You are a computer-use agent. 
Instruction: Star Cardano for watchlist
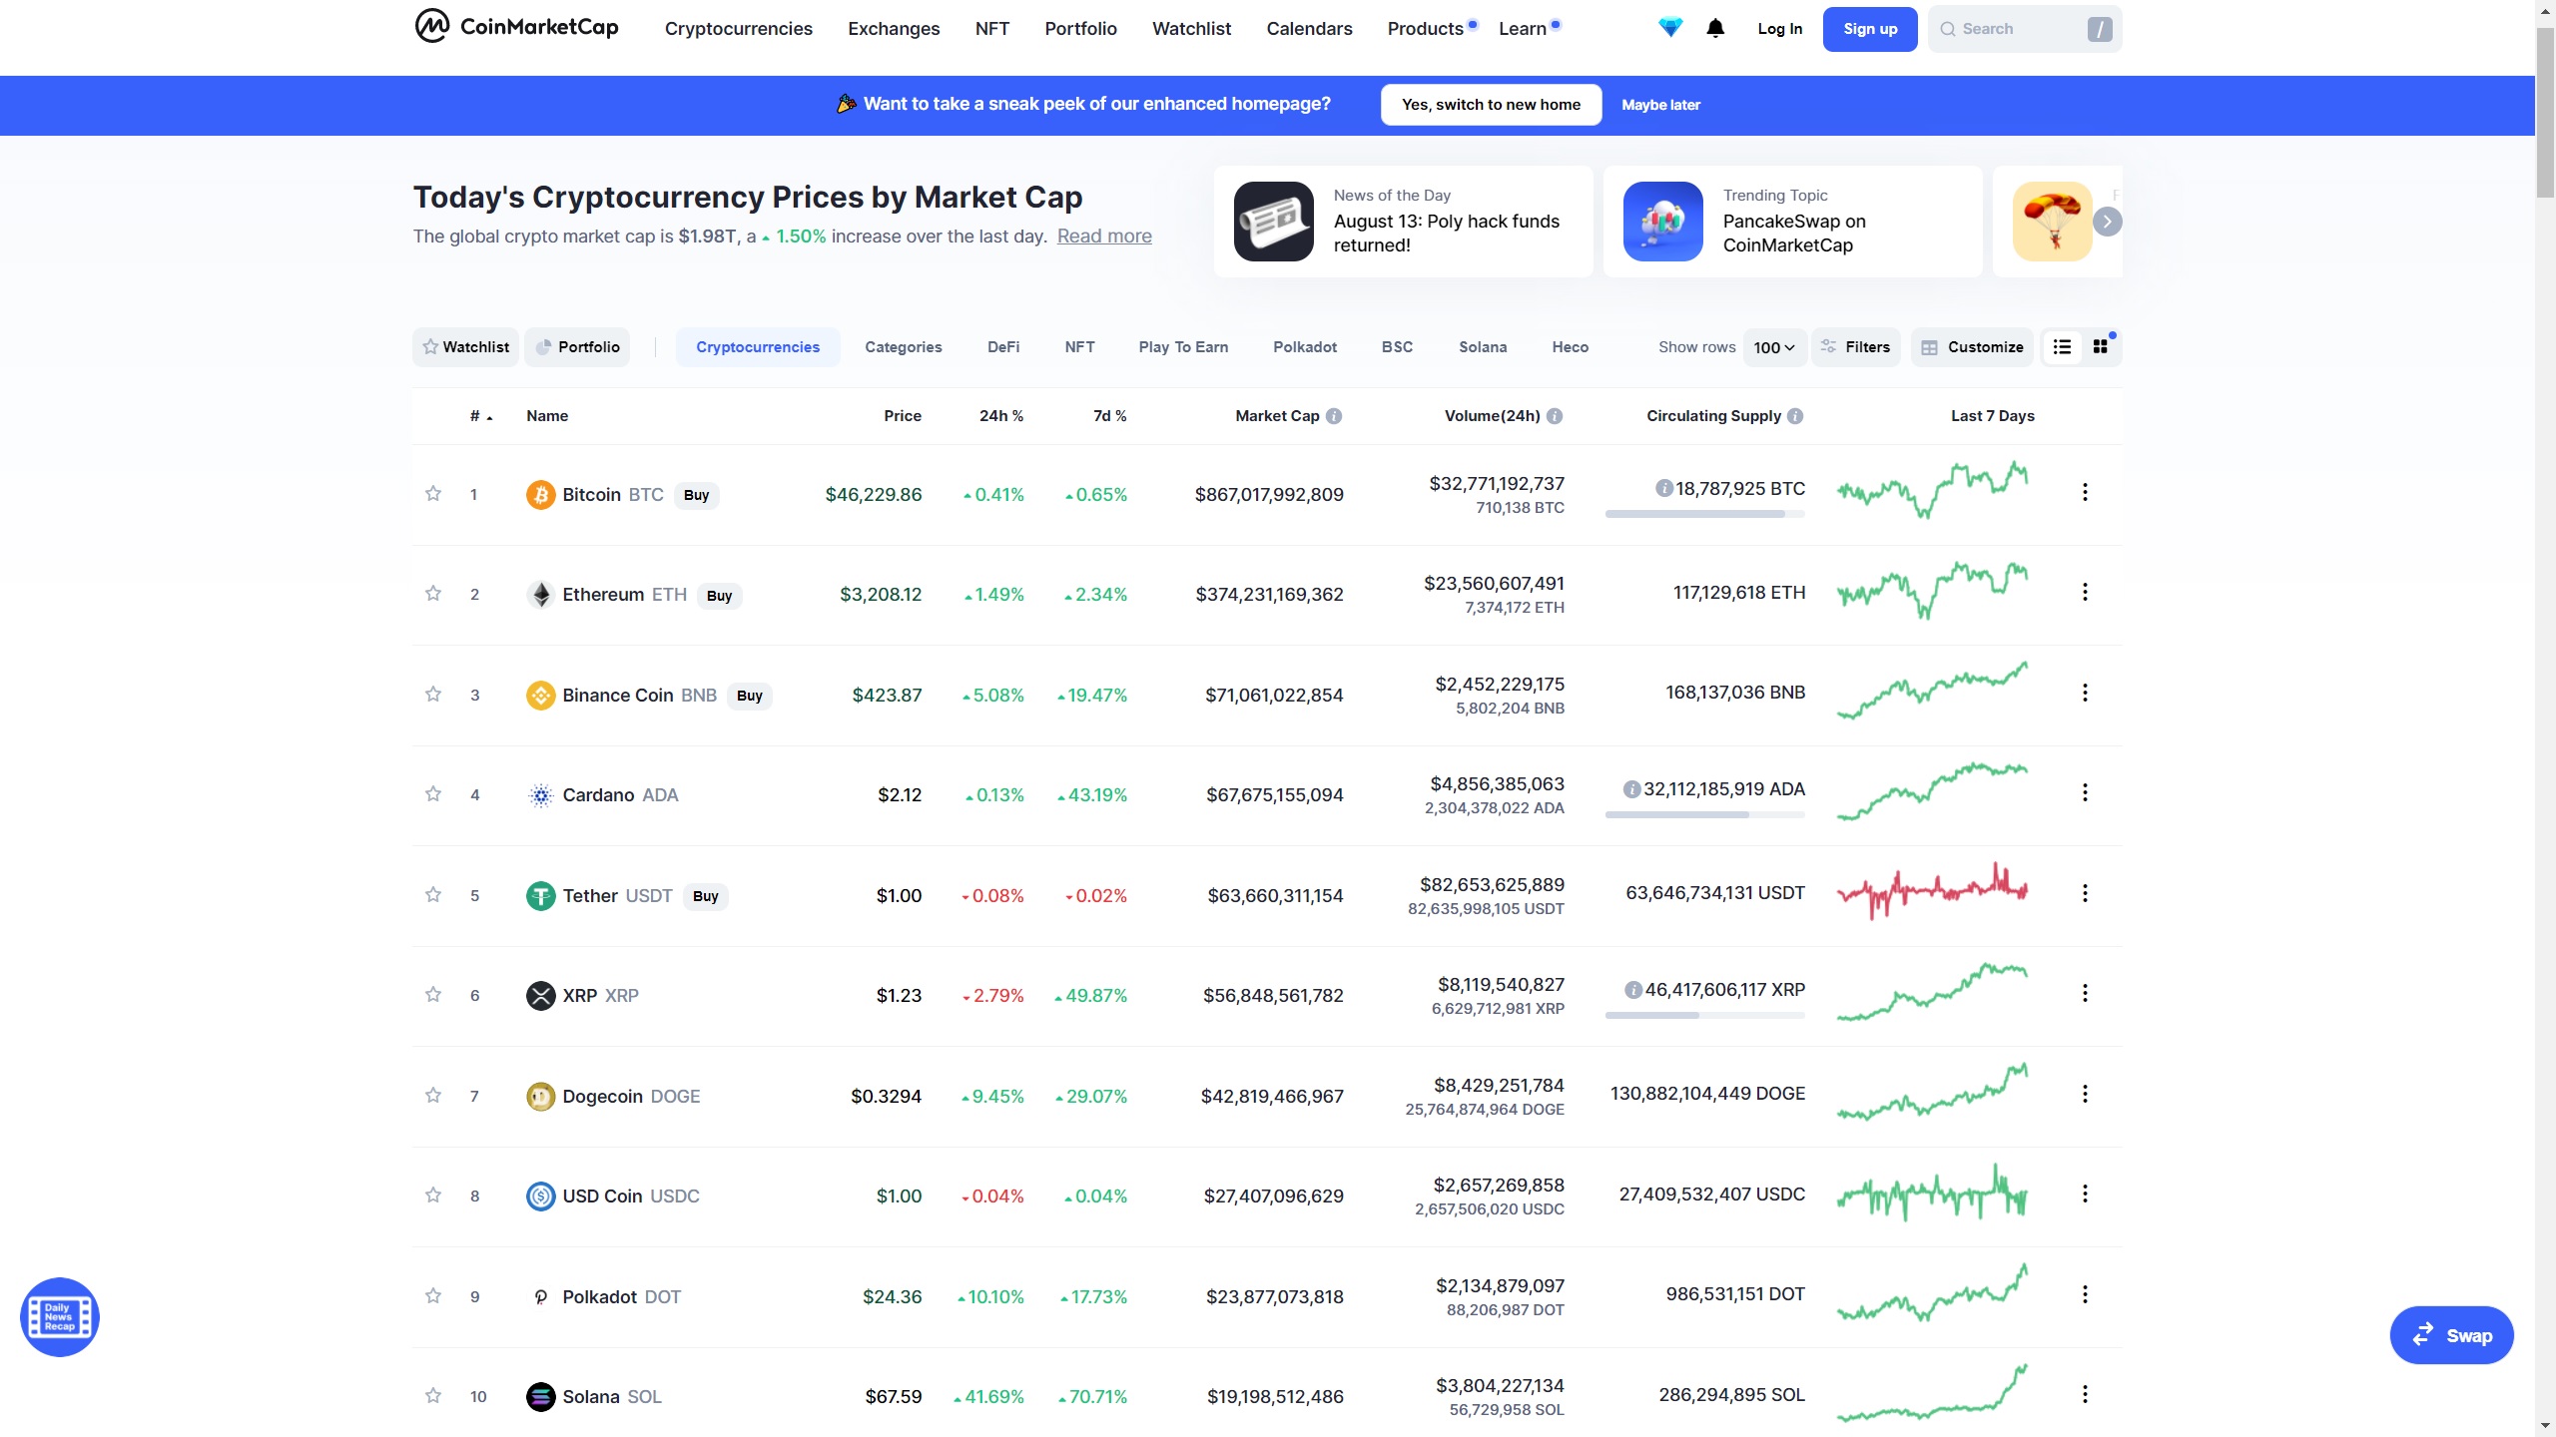[x=433, y=793]
